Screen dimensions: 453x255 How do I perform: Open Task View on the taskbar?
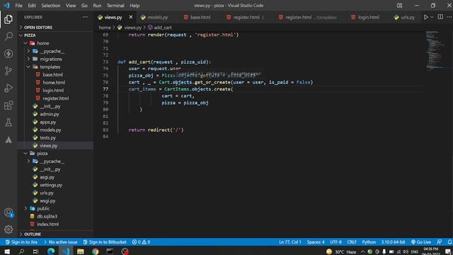pos(36,251)
